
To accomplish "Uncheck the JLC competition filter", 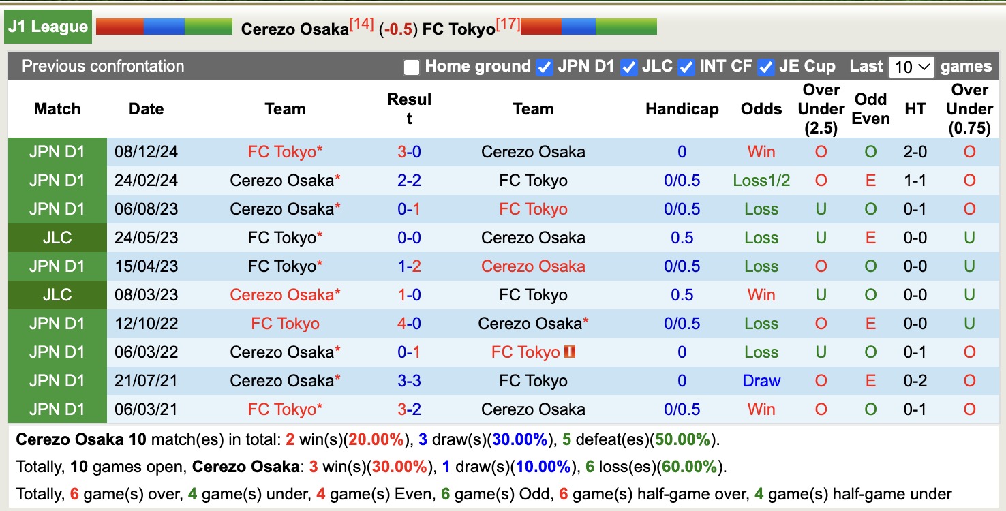I will point(628,67).
